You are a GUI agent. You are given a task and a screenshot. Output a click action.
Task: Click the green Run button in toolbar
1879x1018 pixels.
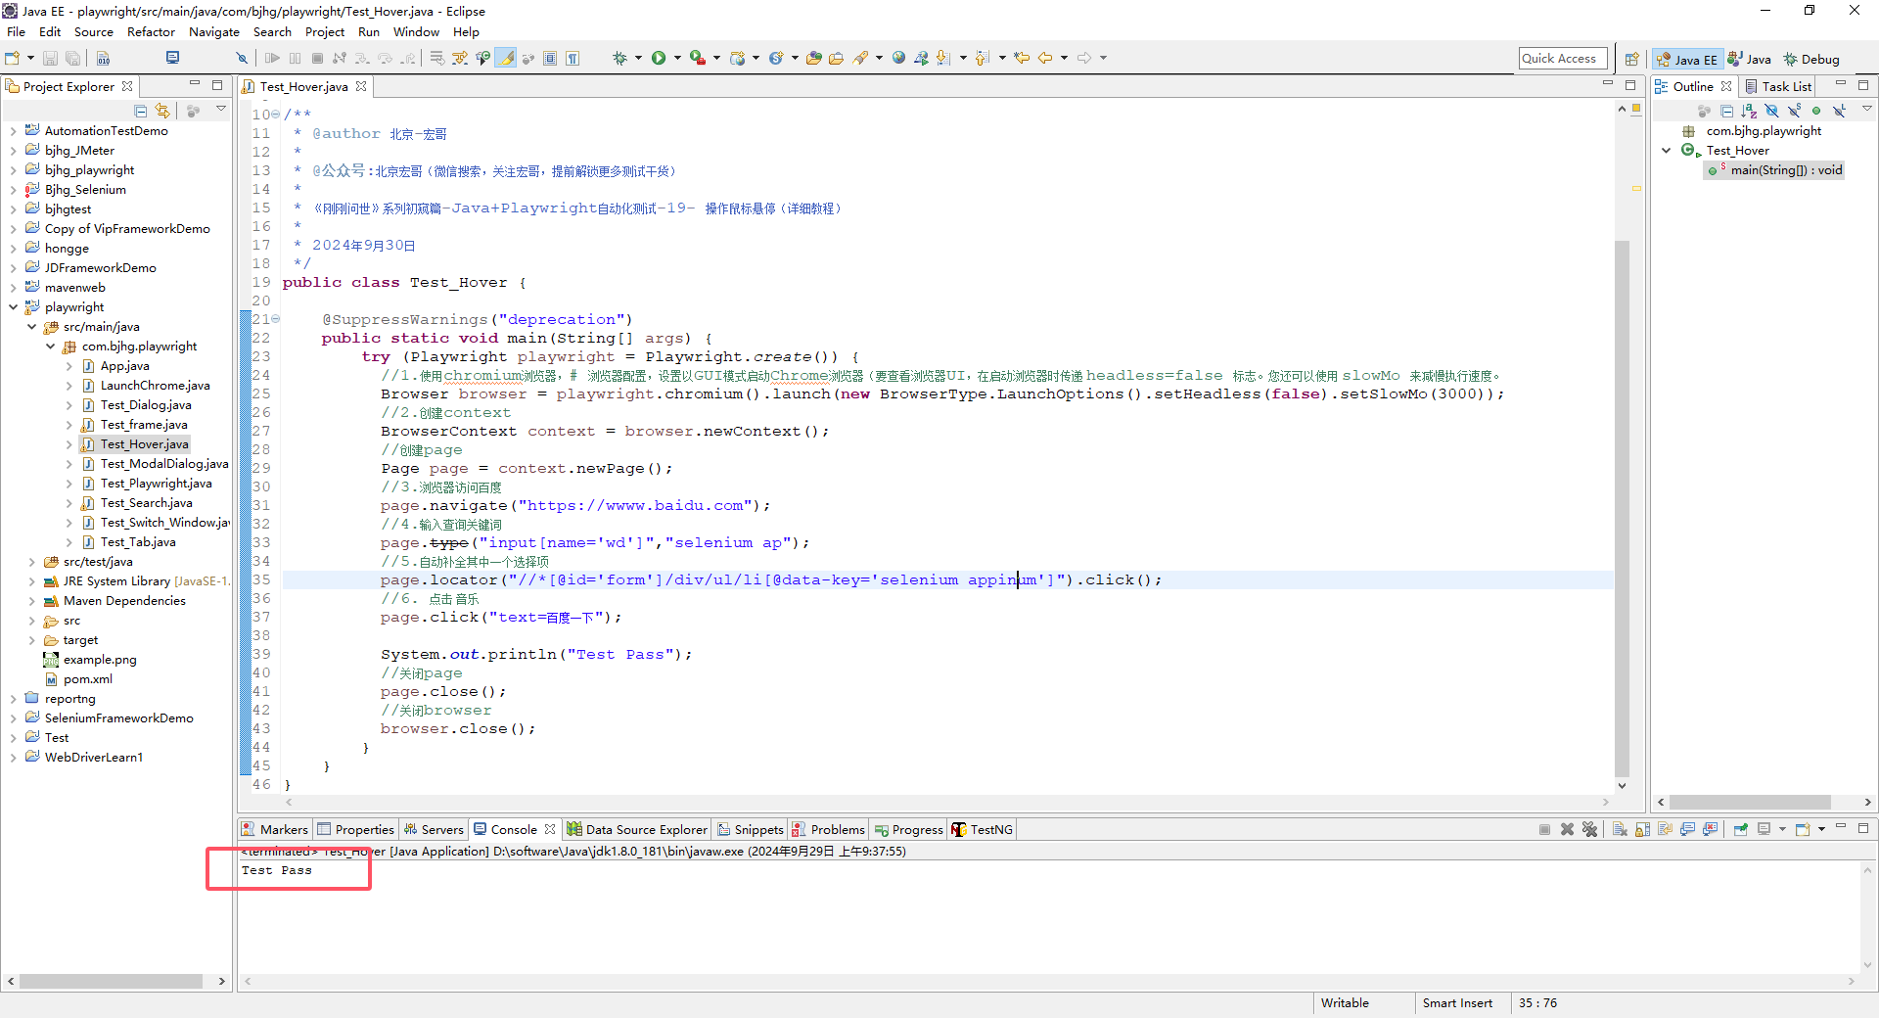[x=659, y=58]
